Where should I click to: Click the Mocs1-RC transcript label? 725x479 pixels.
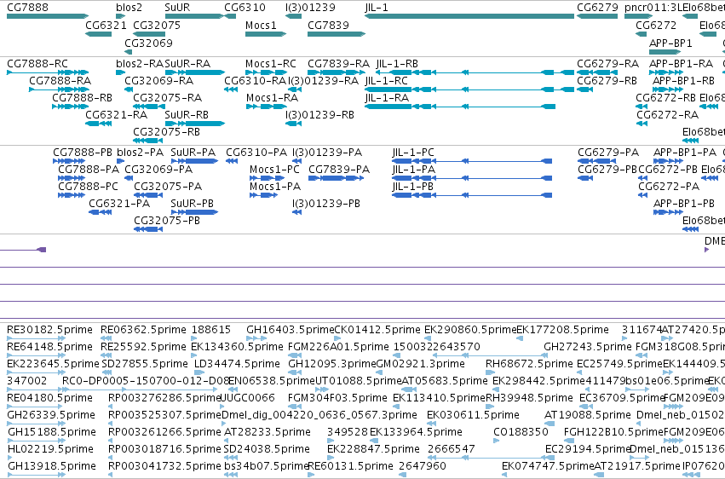(x=270, y=63)
